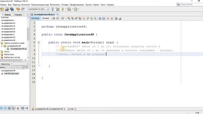Open the Profile Project arrow dropdown
The image size is (203, 114).
click(x=79, y=9)
